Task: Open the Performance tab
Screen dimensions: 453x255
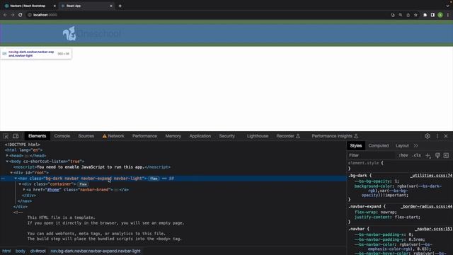Action: click(144, 136)
